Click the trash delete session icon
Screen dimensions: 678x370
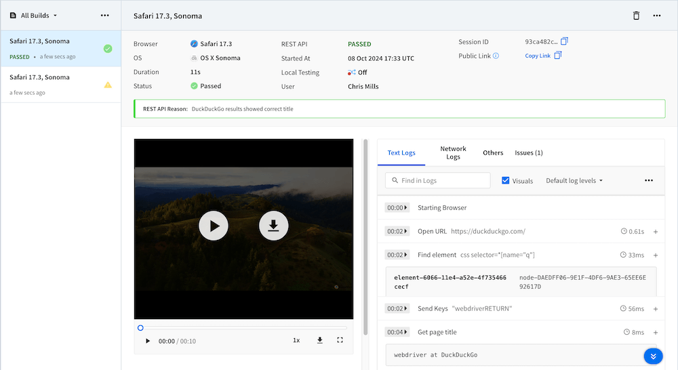636,16
